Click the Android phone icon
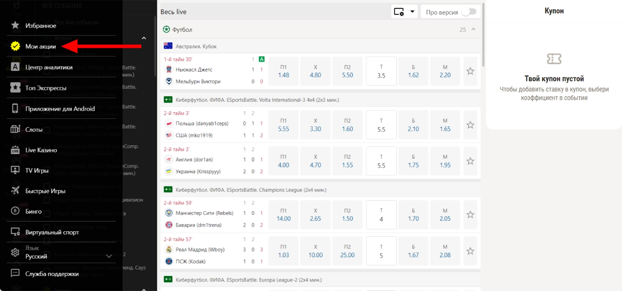Image resolution: width=622 pixels, height=291 pixels. pyautogui.click(x=15, y=108)
